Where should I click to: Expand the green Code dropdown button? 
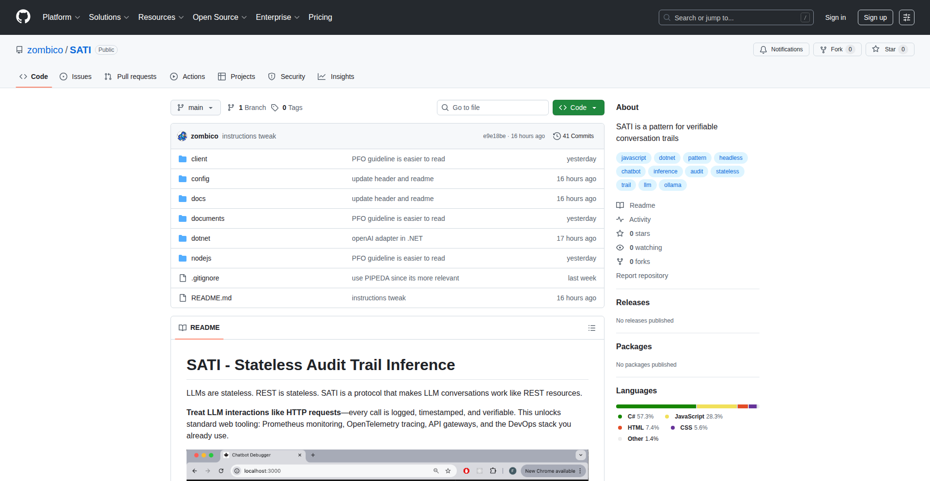click(x=578, y=108)
